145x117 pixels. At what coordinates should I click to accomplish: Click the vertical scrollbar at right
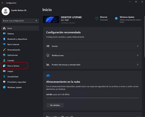tap(144, 36)
